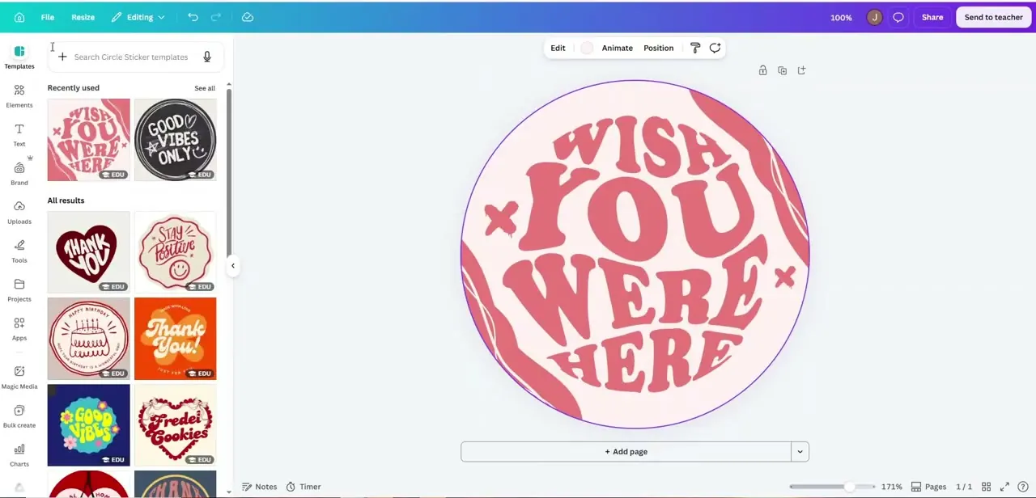Click Send to teacher button
This screenshot has height=498, width=1036.
pyautogui.click(x=993, y=17)
